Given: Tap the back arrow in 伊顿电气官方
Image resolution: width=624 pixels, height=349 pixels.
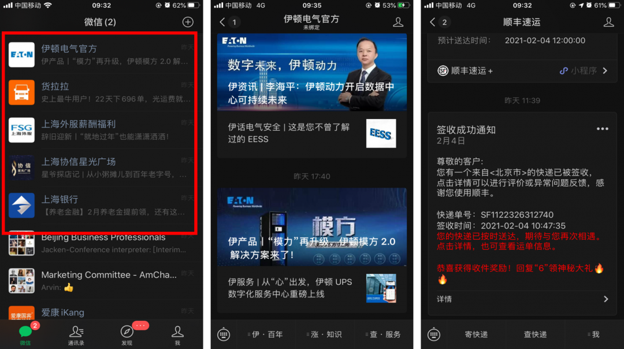Looking at the screenshot, I should pos(222,21).
